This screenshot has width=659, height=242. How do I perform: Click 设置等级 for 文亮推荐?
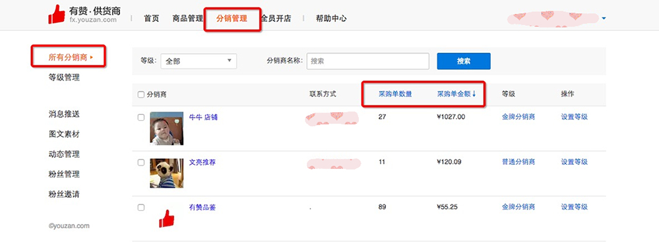[x=574, y=162]
